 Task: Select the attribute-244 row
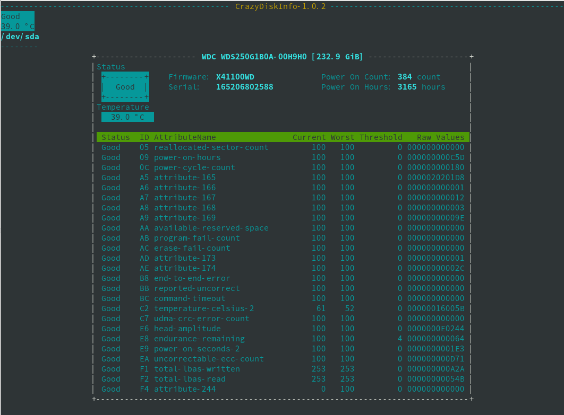point(283,388)
